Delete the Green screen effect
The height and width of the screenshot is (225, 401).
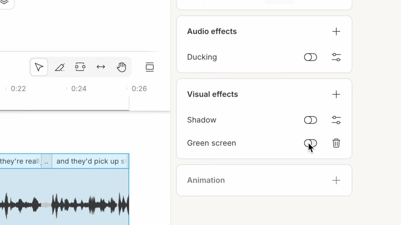click(336, 143)
